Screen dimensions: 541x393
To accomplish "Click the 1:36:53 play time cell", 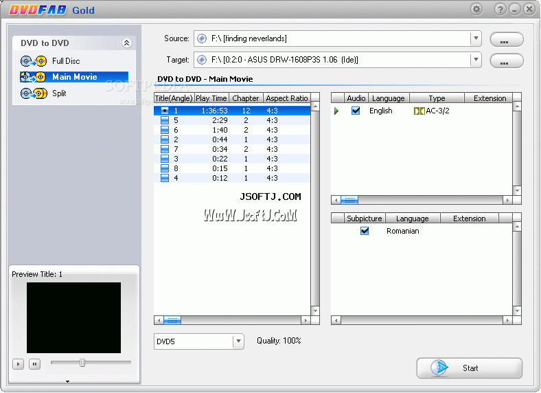I will 215,111.
